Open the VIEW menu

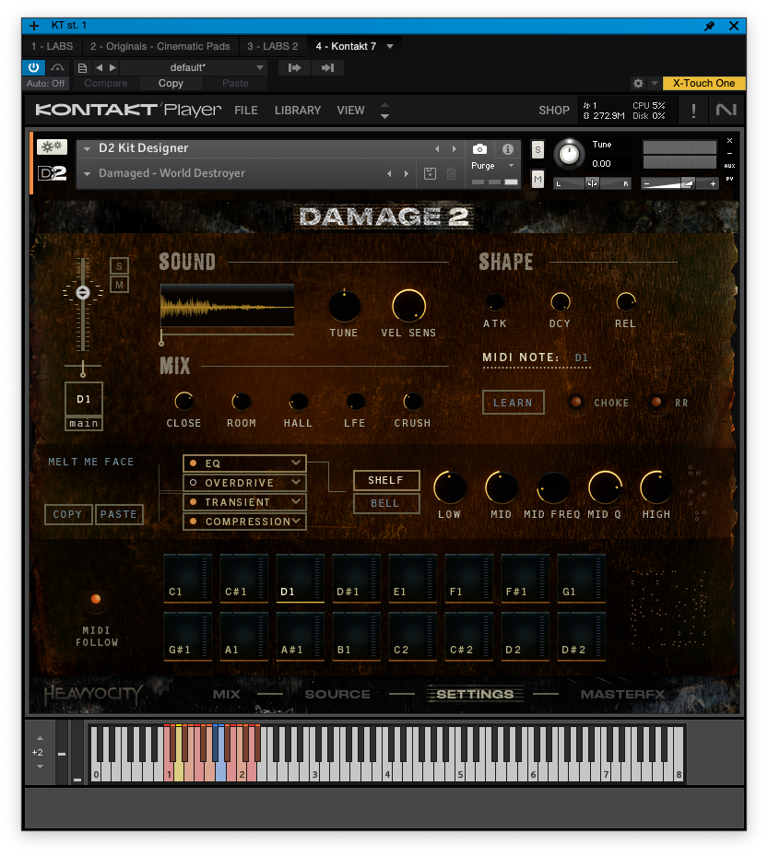pos(350,111)
